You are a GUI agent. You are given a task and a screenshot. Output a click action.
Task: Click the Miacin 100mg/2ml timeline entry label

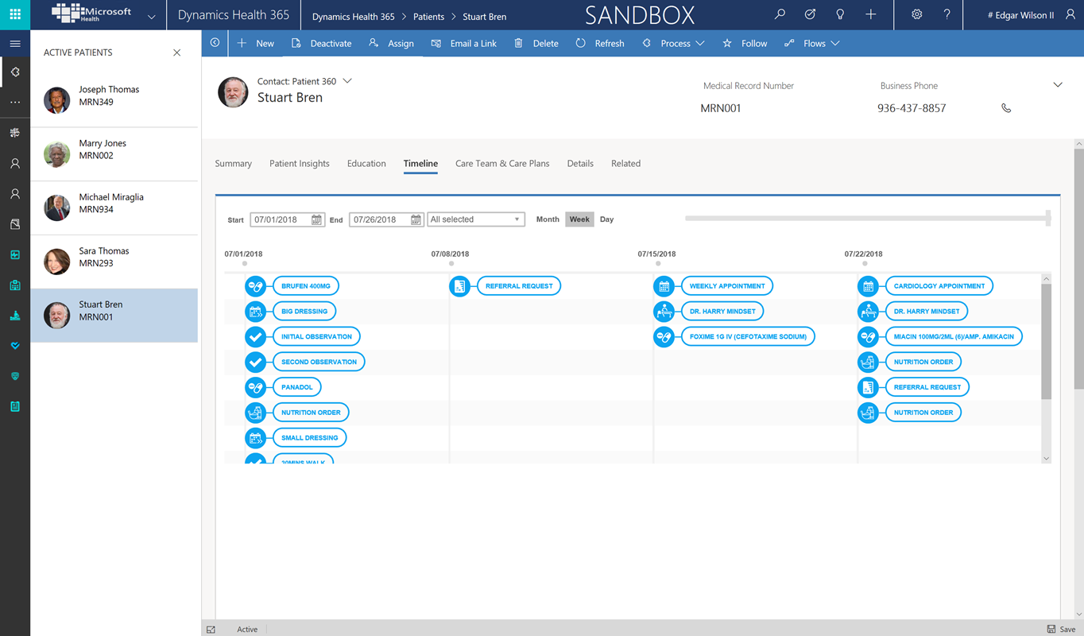pyautogui.click(x=953, y=337)
